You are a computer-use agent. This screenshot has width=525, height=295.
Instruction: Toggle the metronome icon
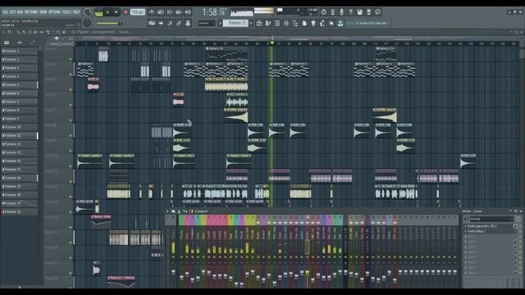pos(152,12)
